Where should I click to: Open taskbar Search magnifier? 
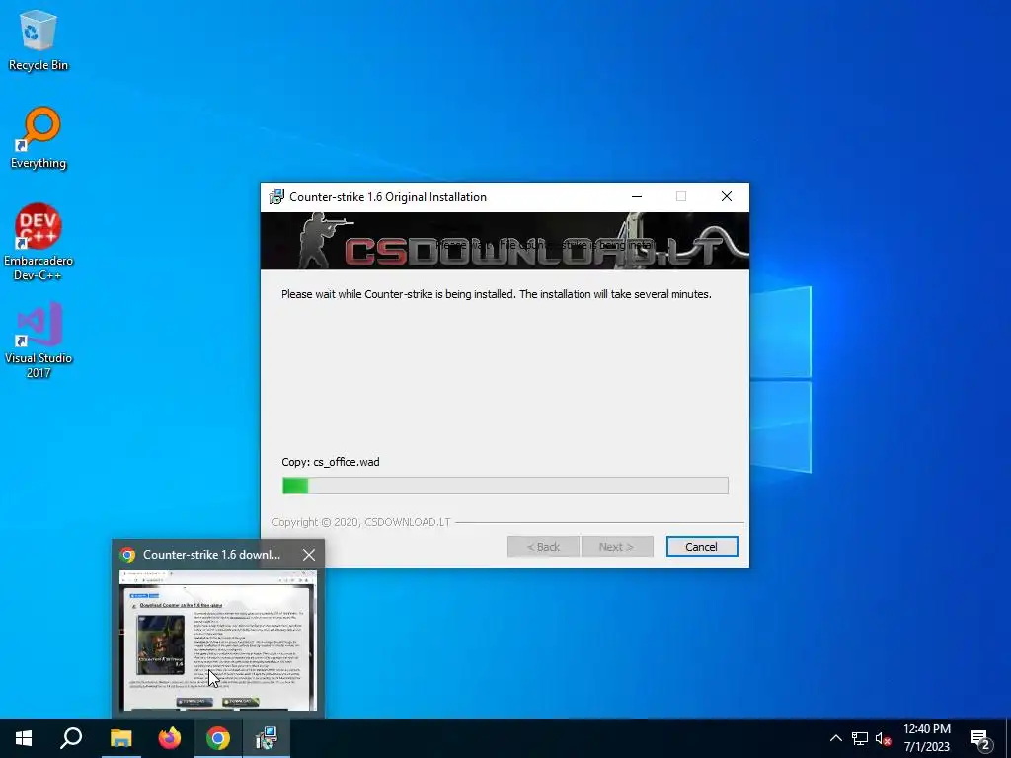click(71, 738)
